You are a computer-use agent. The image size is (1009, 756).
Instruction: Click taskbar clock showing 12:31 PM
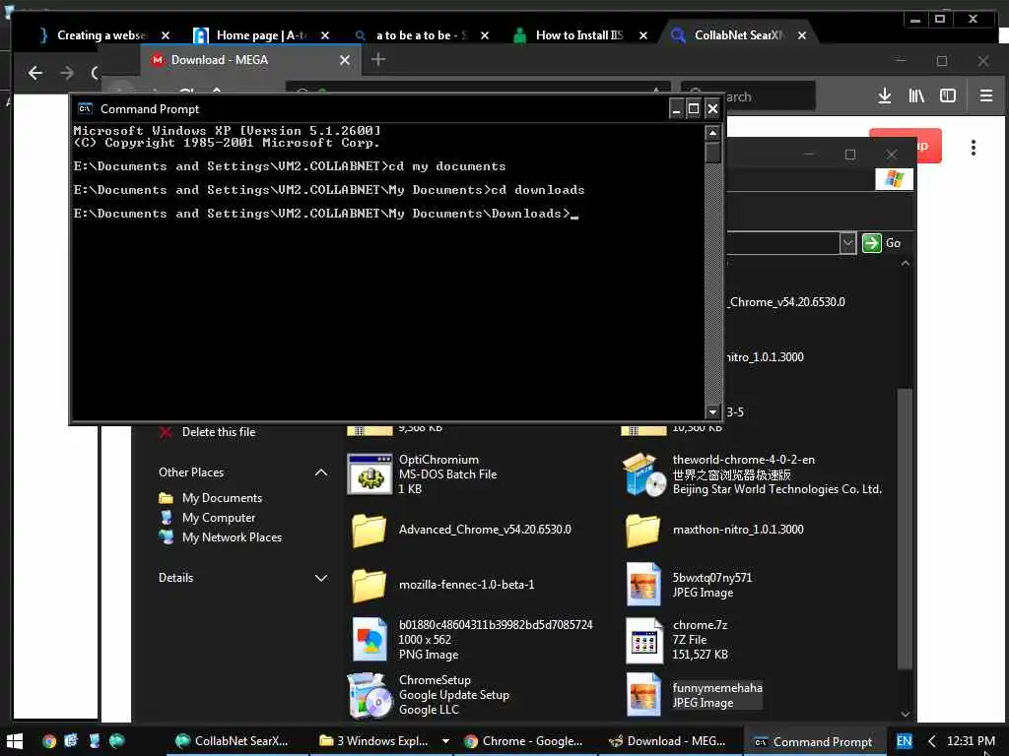[971, 741]
